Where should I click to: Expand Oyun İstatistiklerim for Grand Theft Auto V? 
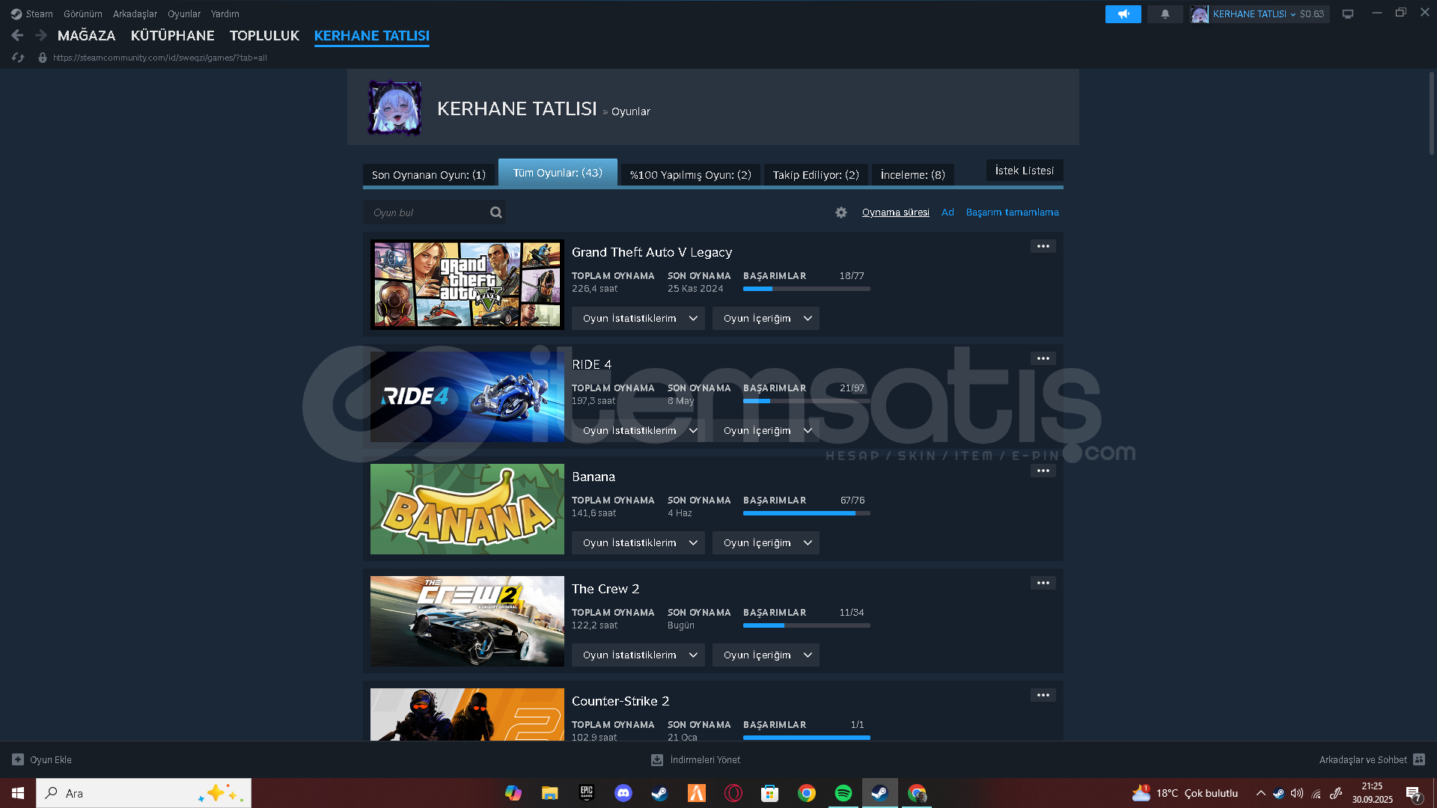coord(638,318)
